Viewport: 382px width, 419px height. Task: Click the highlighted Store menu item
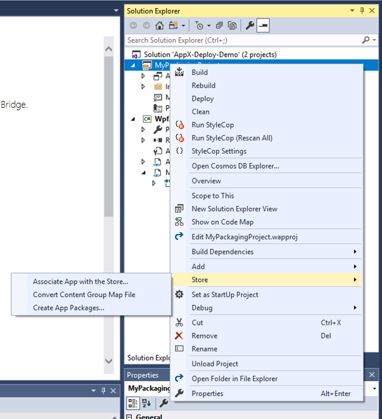coord(266,280)
